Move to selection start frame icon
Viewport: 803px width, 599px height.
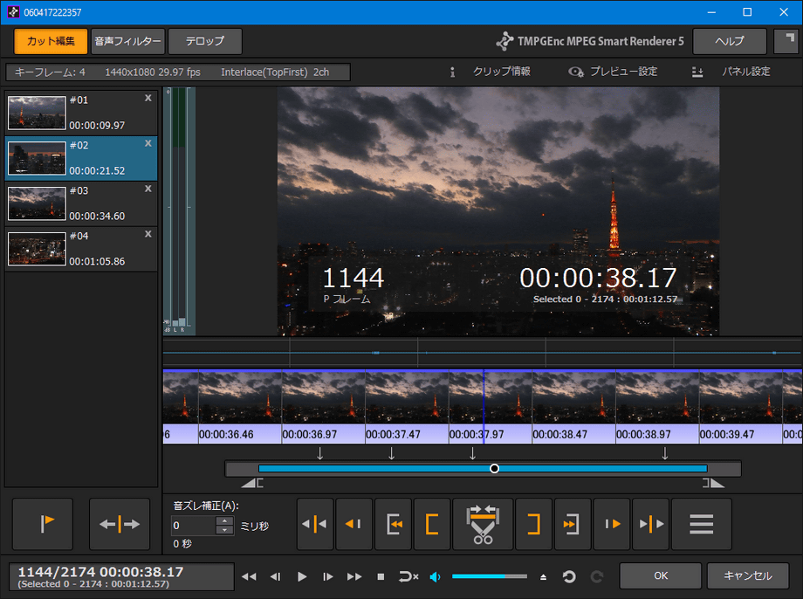coord(394,524)
